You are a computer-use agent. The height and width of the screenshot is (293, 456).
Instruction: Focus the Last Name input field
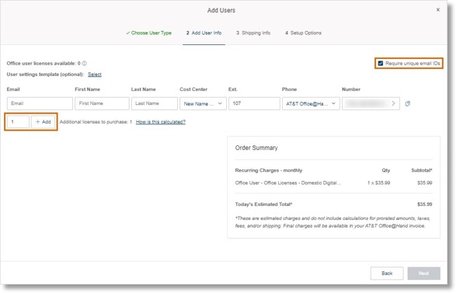click(155, 103)
